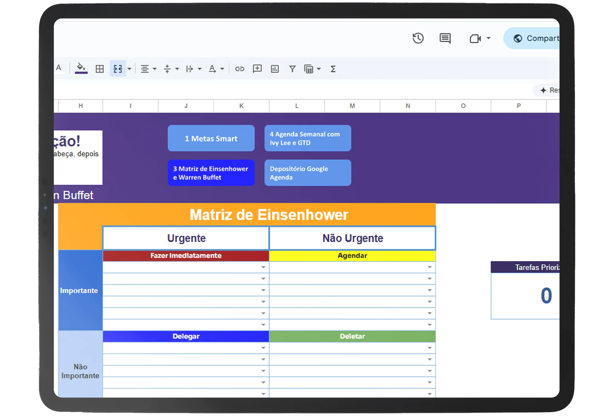Expand horizontal align dropdown

coord(155,69)
